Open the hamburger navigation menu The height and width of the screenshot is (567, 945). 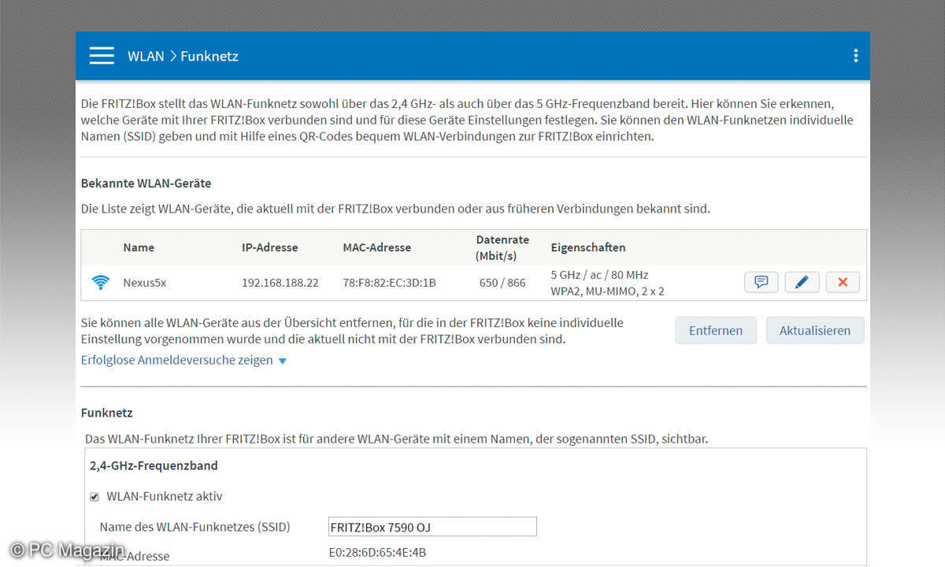pos(102,56)
